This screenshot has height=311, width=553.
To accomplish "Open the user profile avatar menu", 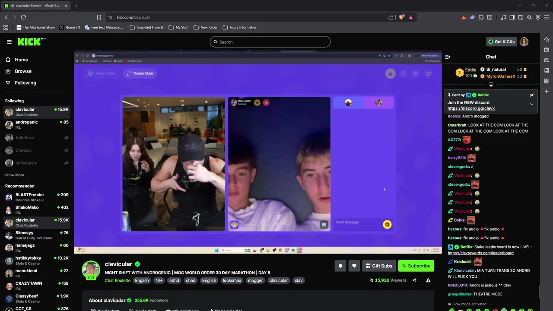I will pyautogui.click(x=524, y=42).
